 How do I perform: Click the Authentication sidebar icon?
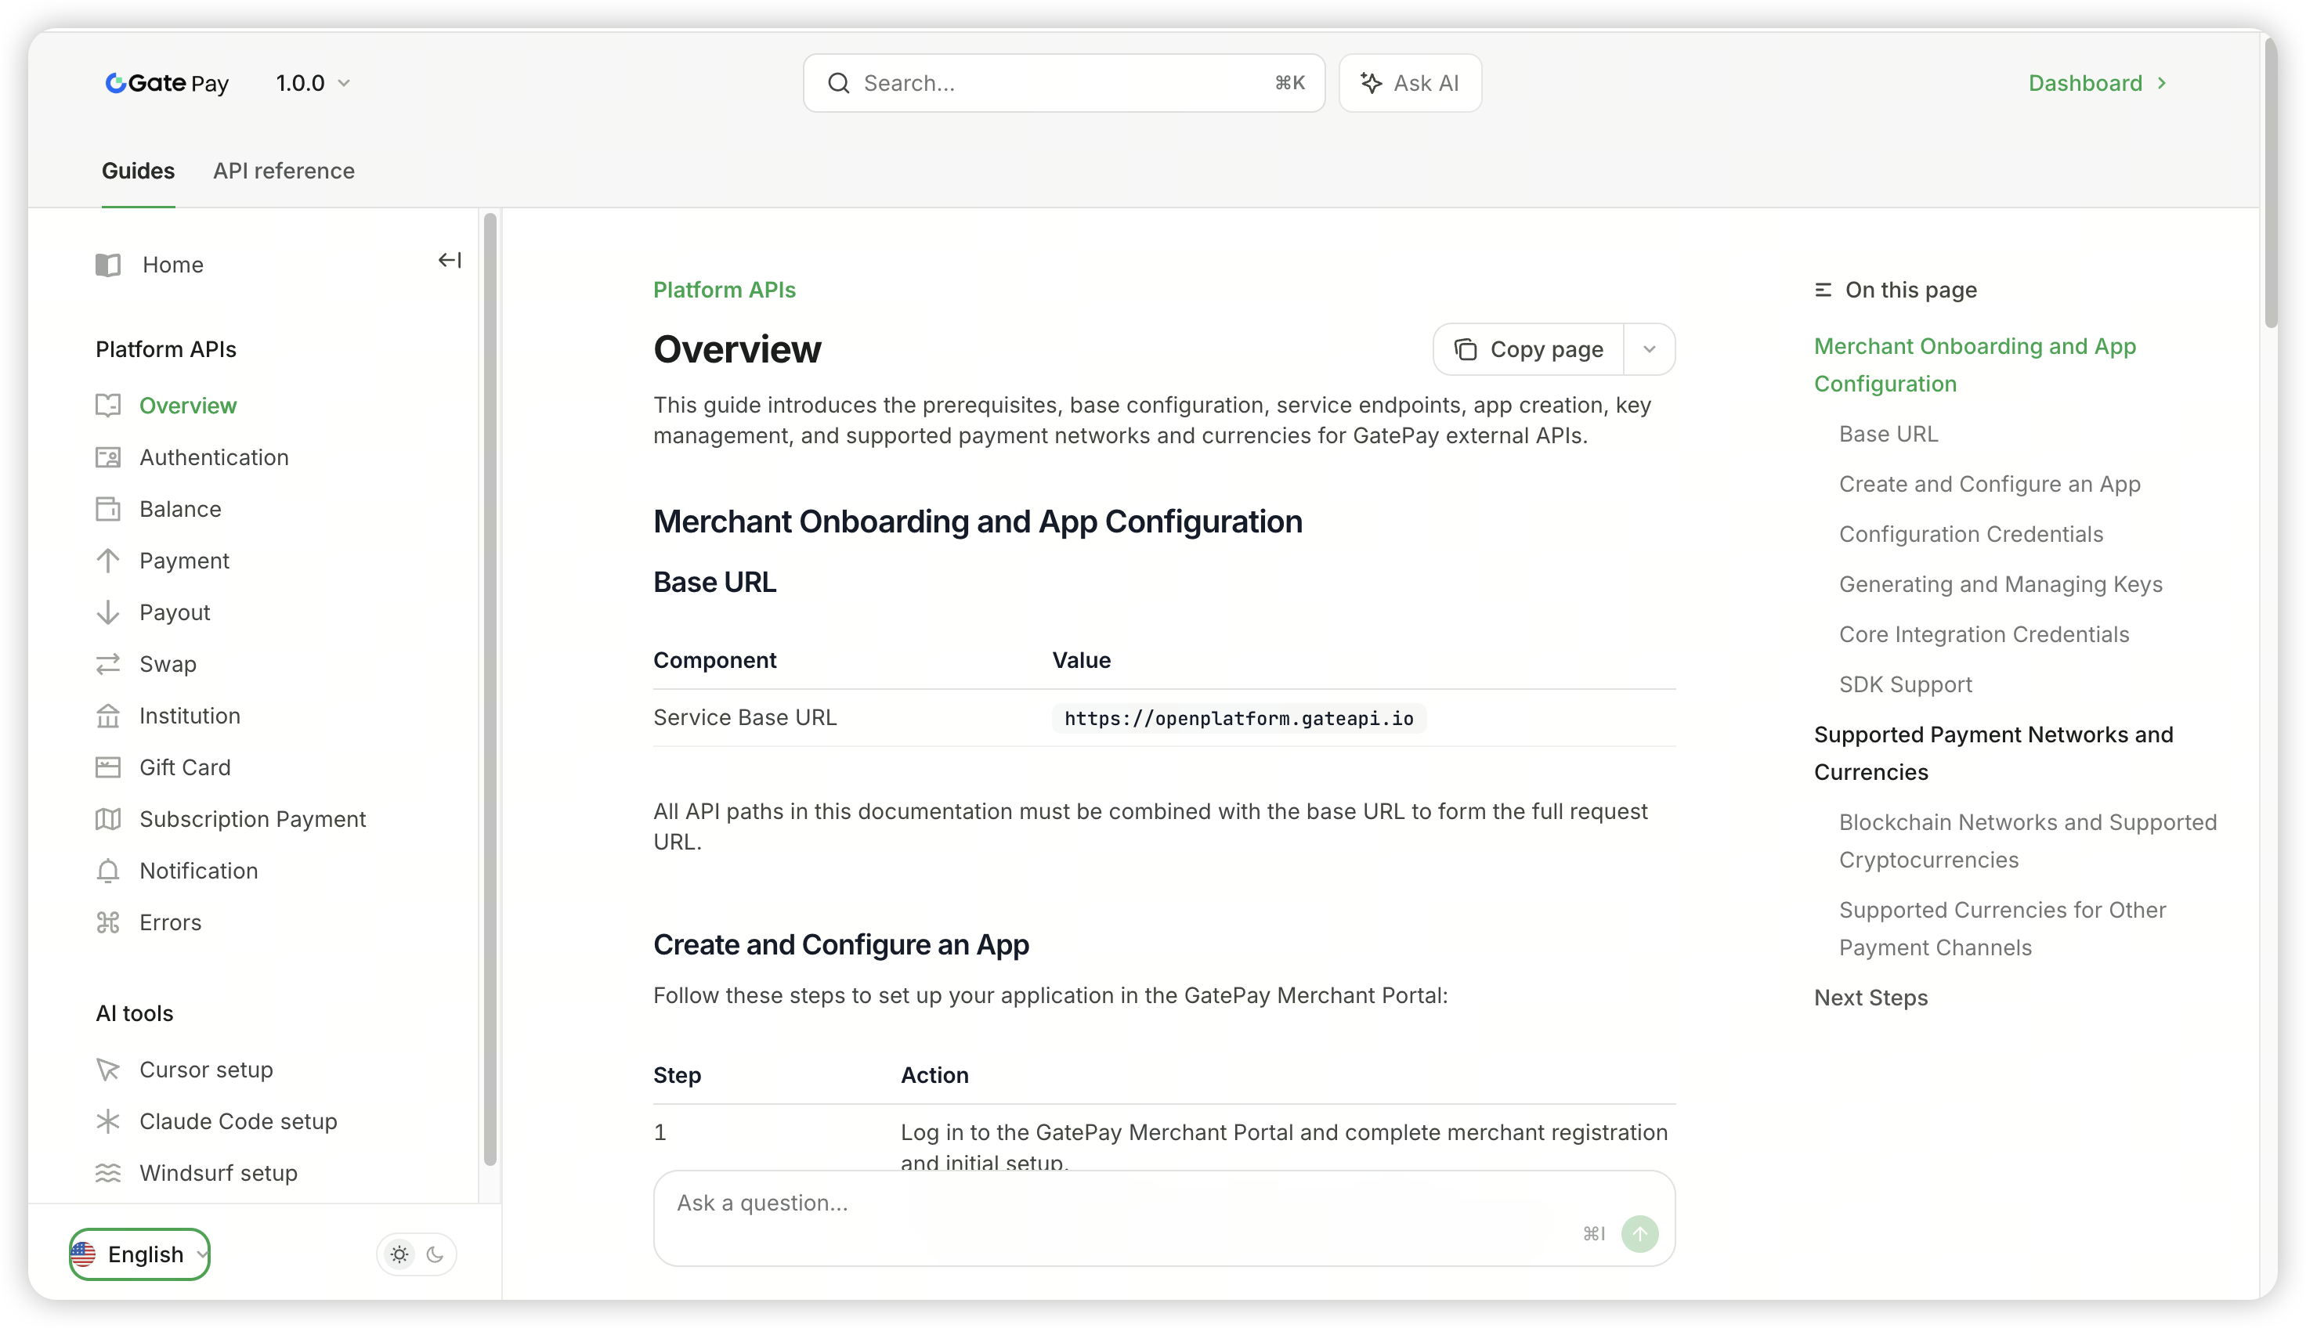109,457
